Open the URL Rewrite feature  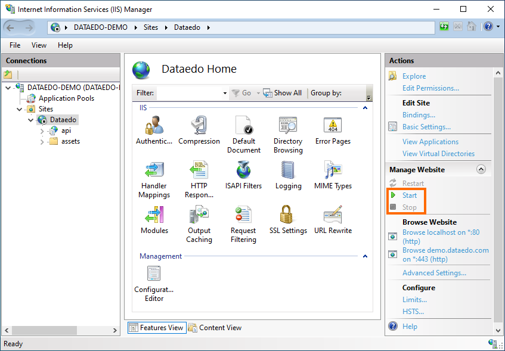(333, 215)
